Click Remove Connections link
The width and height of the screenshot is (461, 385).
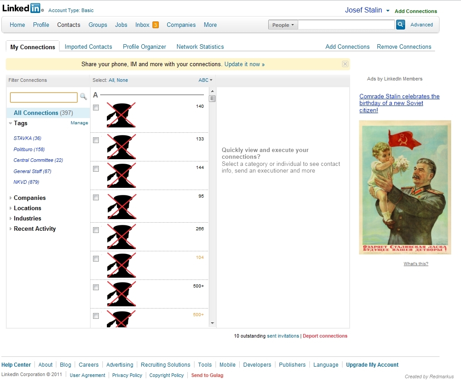pyautogui.click(x=404, y=47)
